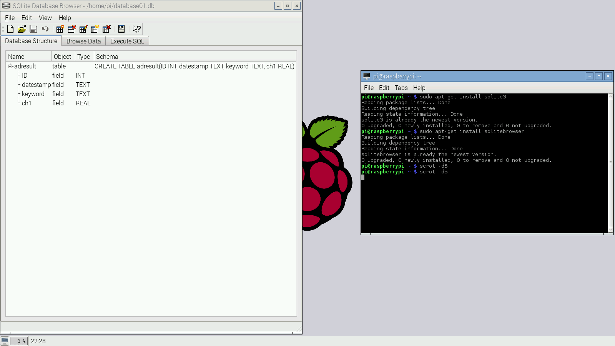This screenshot has height=346, width=615.
Task: Click the terminal scrollbar down arrow
Action: pos(610,230)
